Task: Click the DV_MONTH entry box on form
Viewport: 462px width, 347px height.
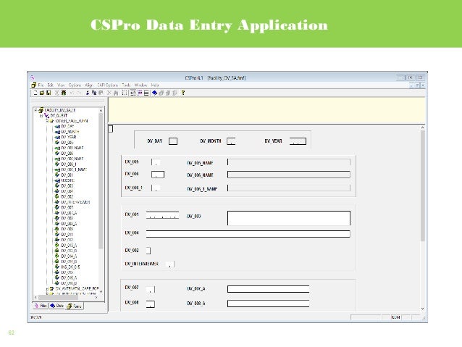Action: pyautogui.click(x=231, y=141)
